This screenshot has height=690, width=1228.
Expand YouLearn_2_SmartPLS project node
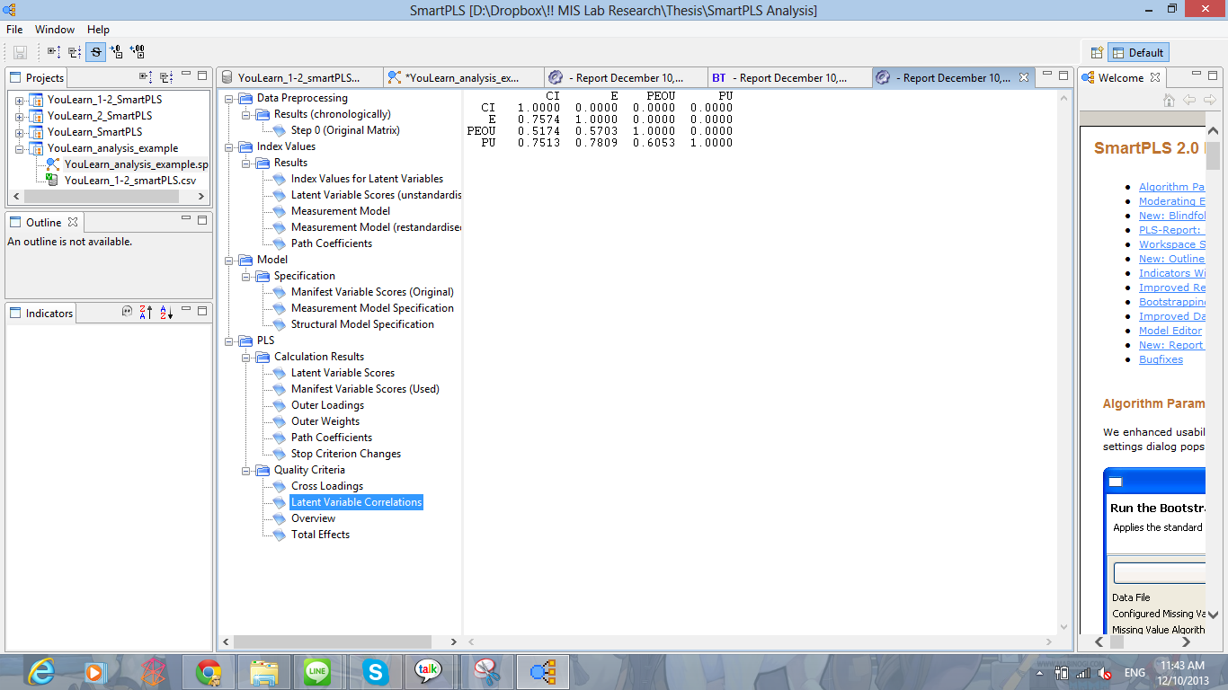tap(19, 116)
